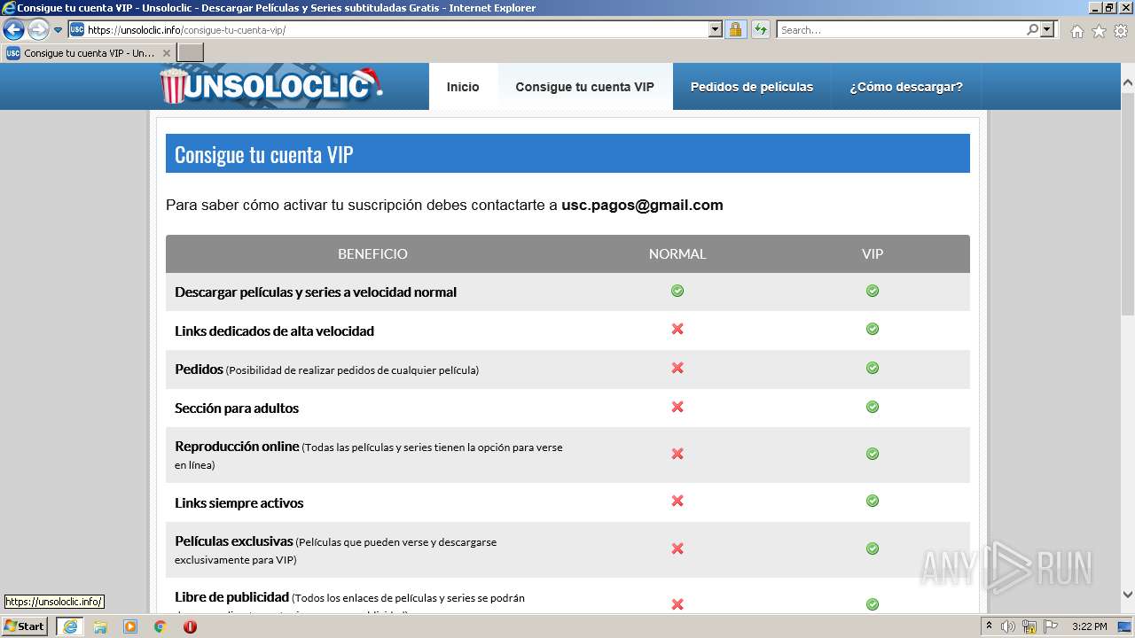The image size is (1135, 638).
Task: Click VIP check for 'Reproducción online' row
Action: 873,454
